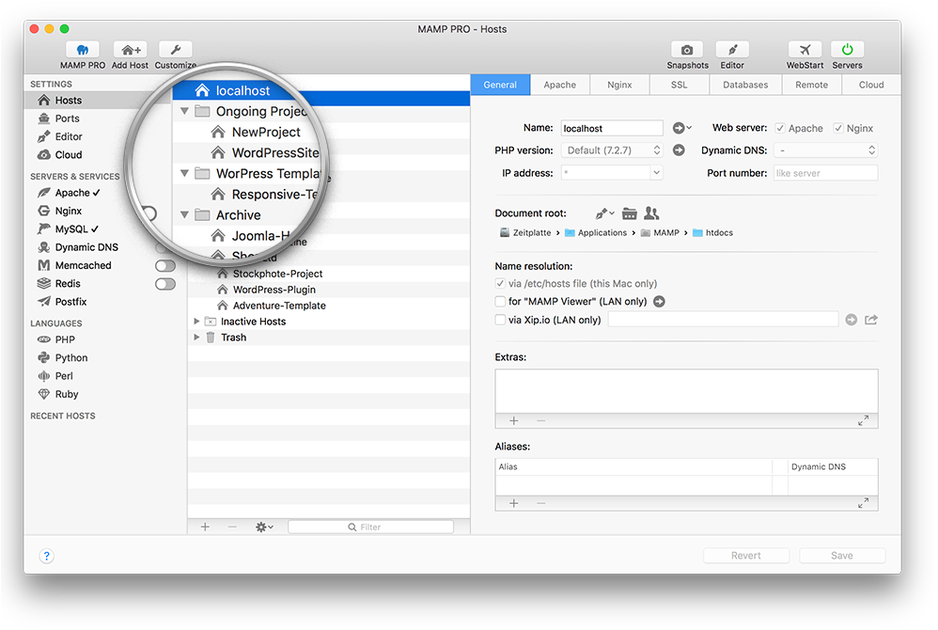Add an alias with the plus button
The height and width of the screenshot is (630, 938).
tap(514, 503)
